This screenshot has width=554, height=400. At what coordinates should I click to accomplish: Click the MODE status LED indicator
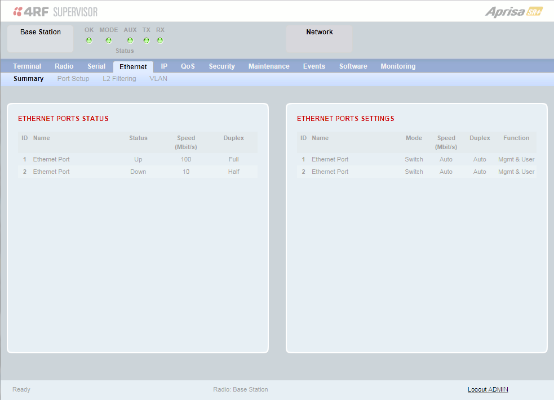click(108, 41)
